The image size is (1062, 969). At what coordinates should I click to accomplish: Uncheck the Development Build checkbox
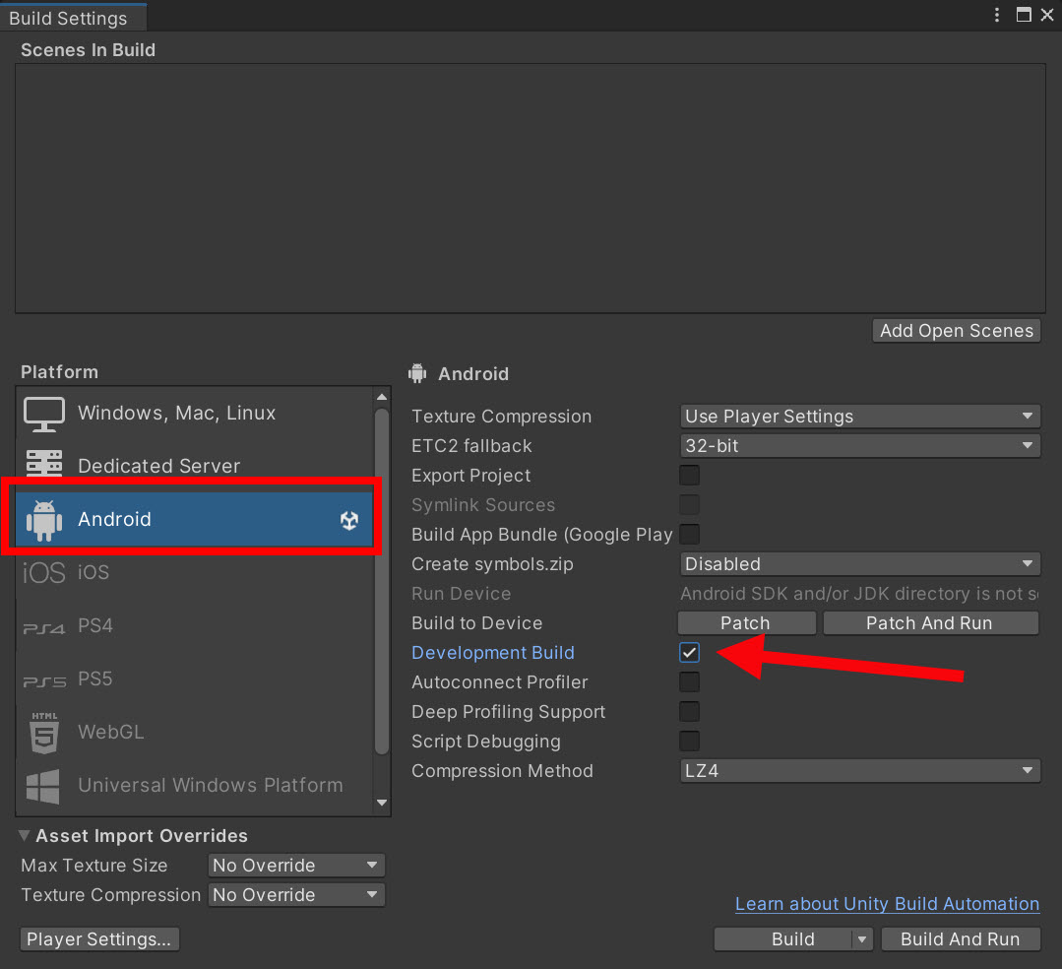[690, 653]
